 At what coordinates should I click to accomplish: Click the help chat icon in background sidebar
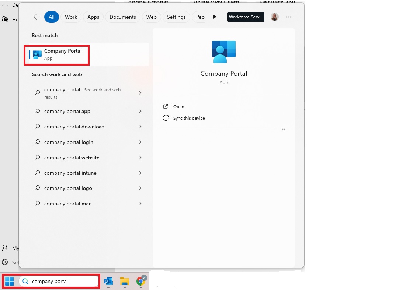pos(5,19)
